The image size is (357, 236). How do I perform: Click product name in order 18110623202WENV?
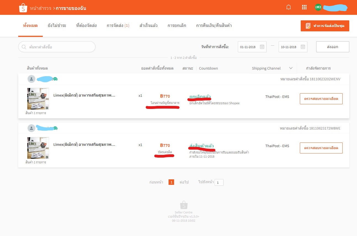pyautogui.click(x=84, y=95)
